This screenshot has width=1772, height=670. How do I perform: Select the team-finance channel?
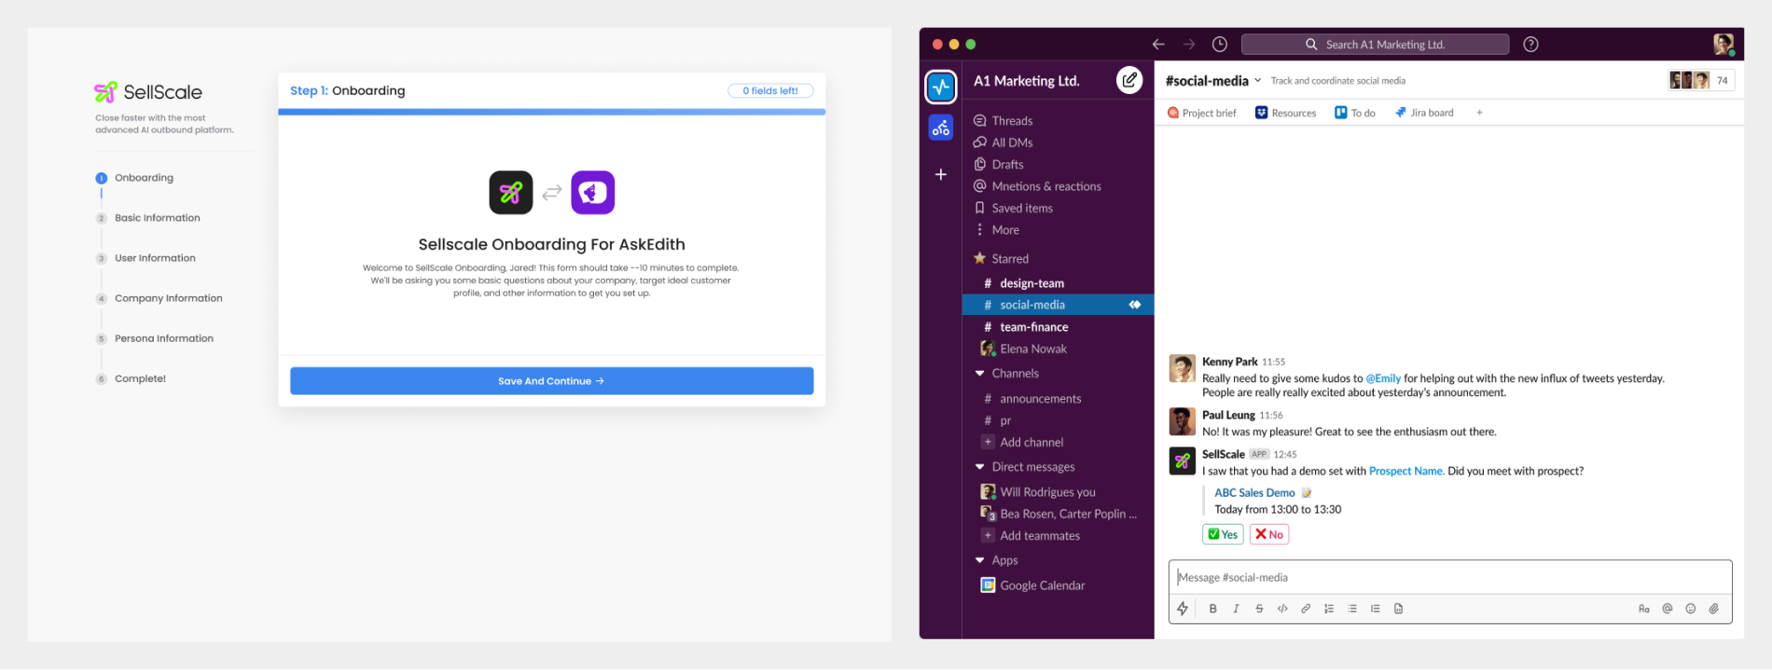pyautogui.click(x=1058, y=327)
